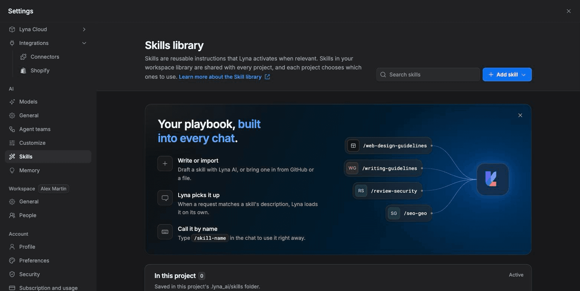580x291 pixels.
Task: Click the Profile person icon
Action: coord(12,247)
